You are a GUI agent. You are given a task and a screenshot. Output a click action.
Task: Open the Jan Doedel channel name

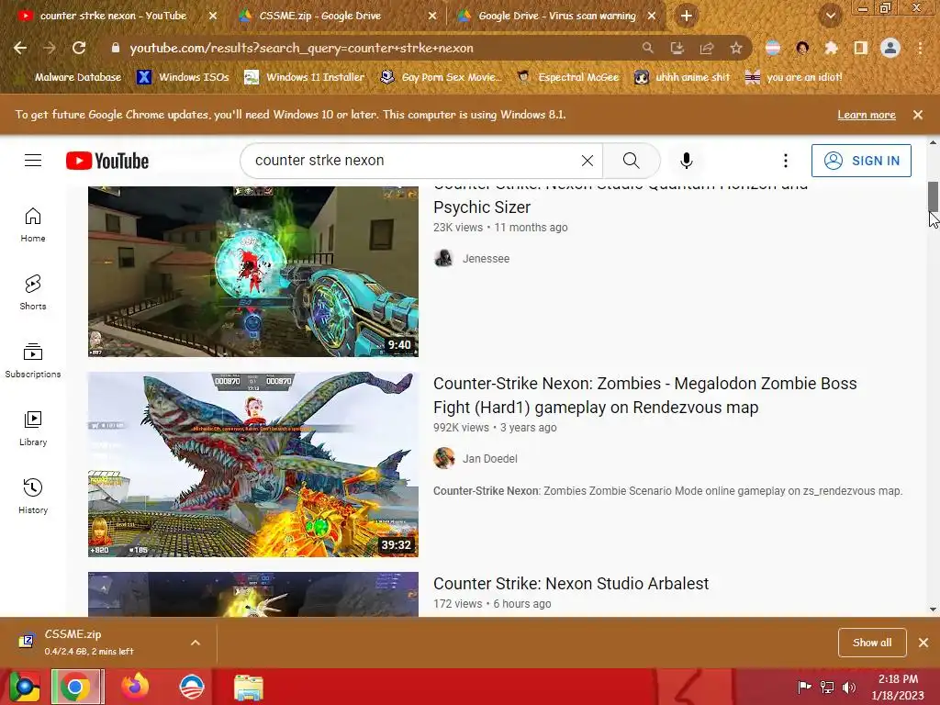490,459
